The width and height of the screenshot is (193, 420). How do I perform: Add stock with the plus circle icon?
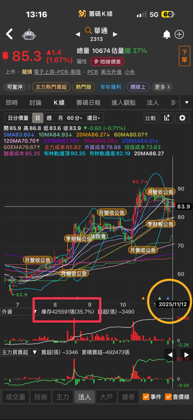point(179,34)
